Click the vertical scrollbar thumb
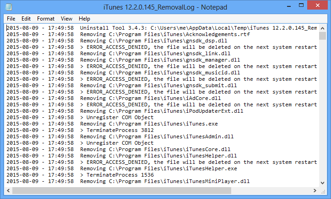331x199 pixels. (x=322, y=36)
